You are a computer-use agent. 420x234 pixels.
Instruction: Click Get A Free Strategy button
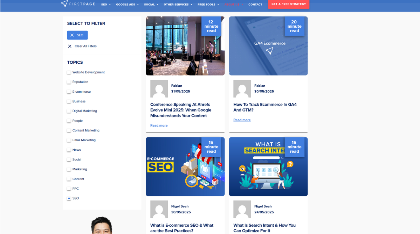[289, 4]
